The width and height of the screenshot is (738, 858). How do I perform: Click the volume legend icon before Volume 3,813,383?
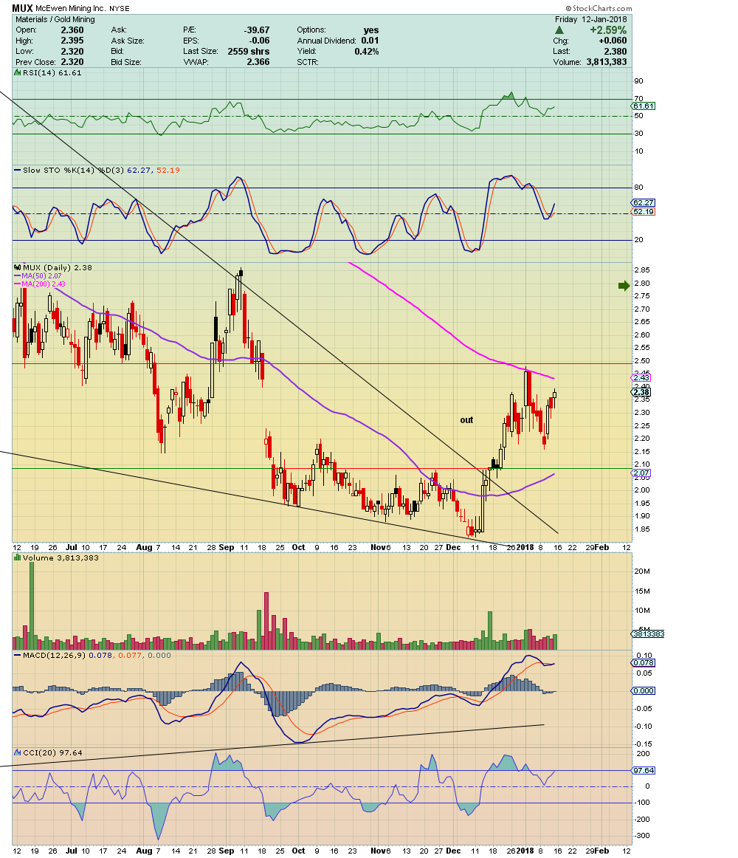(18, 558)
